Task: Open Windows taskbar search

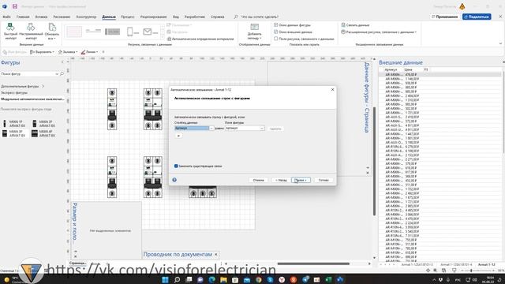Action: click(177, 279)
